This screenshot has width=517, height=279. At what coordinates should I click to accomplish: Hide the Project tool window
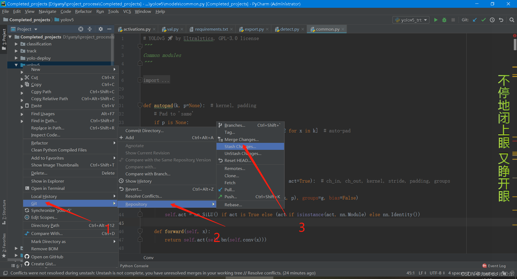[109, 29]
